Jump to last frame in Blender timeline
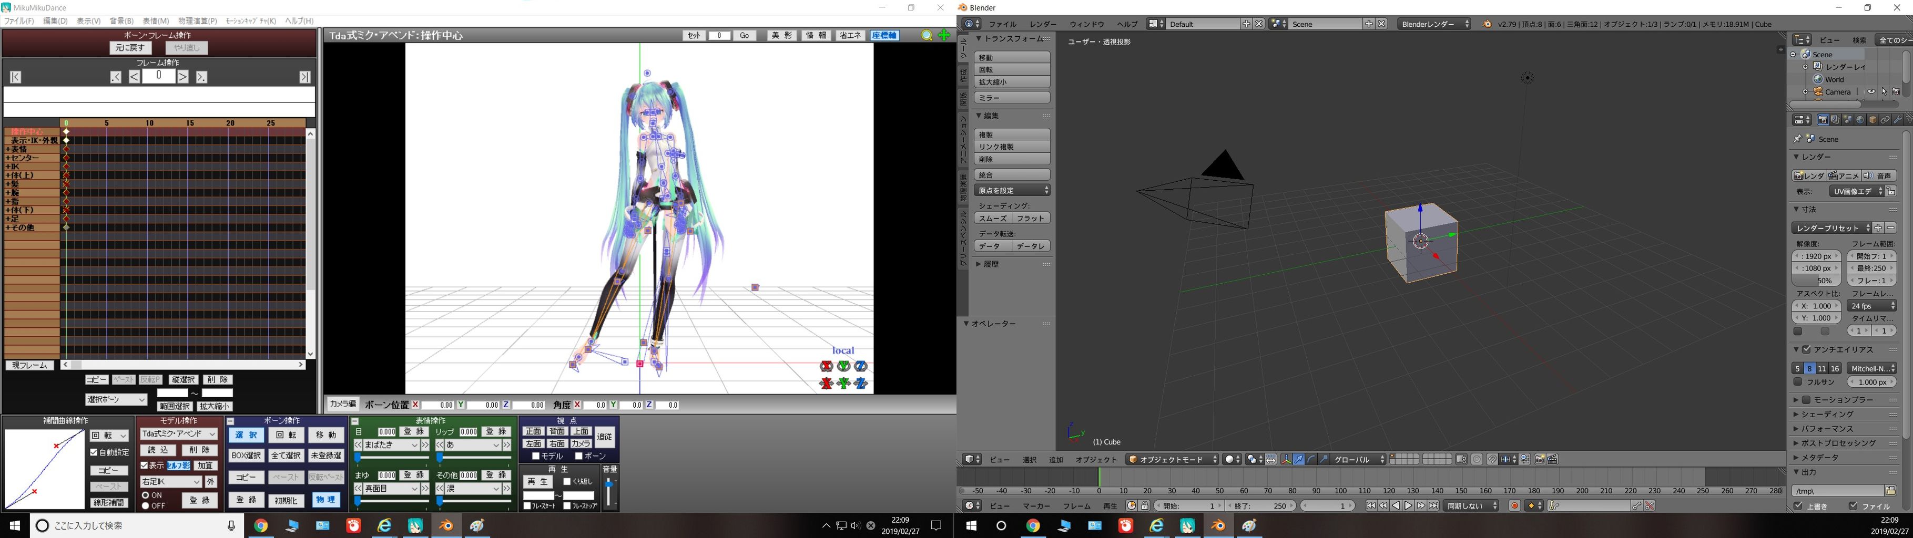Screen dimensions: 1913x538 pos(1434,505)
